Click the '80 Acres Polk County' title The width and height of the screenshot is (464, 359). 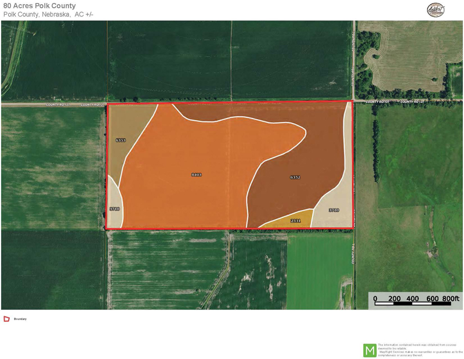pyautogui.click(x=39, y=6)
